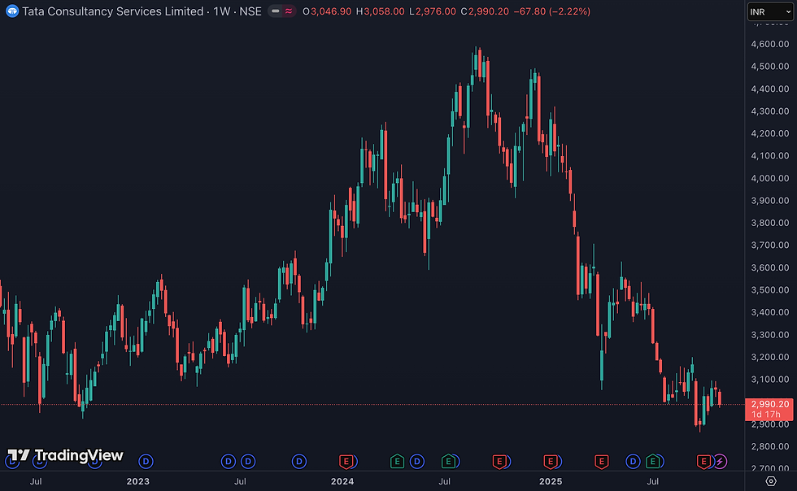This screenshot has height=491, width=797.
Task: Open green earnings marker at the Jul 2024 label
Action: (448, 462)
